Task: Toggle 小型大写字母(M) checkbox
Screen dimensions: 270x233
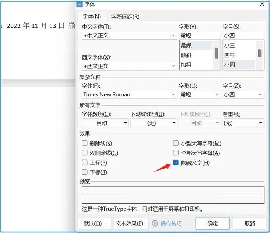Action: point(176,143)
